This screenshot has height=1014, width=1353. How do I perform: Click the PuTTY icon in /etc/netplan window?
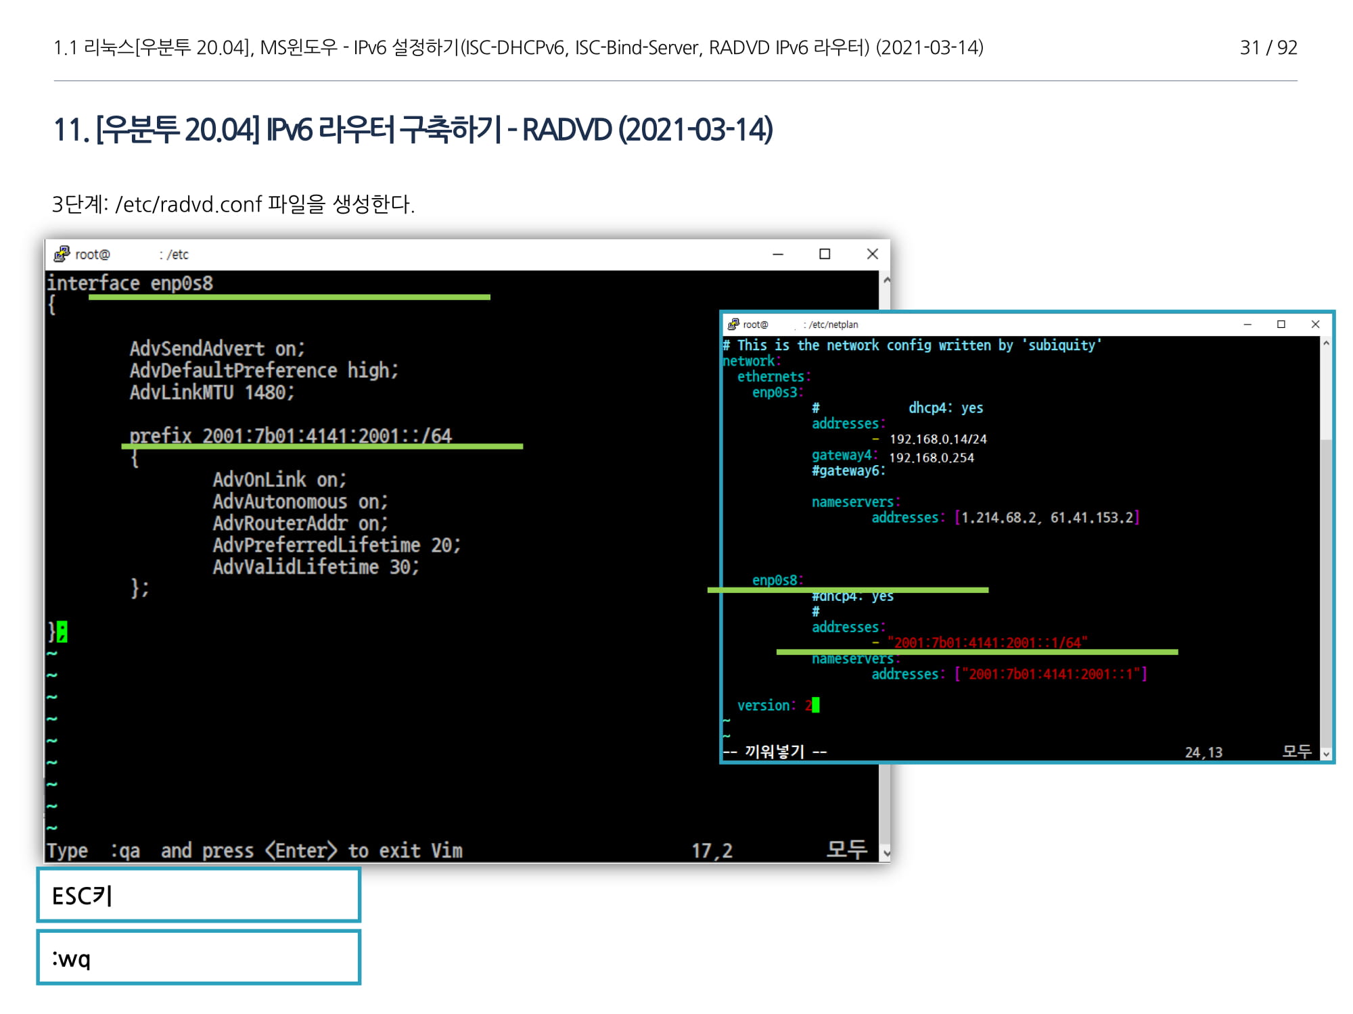pyautogui.click(x=733, y=324)
